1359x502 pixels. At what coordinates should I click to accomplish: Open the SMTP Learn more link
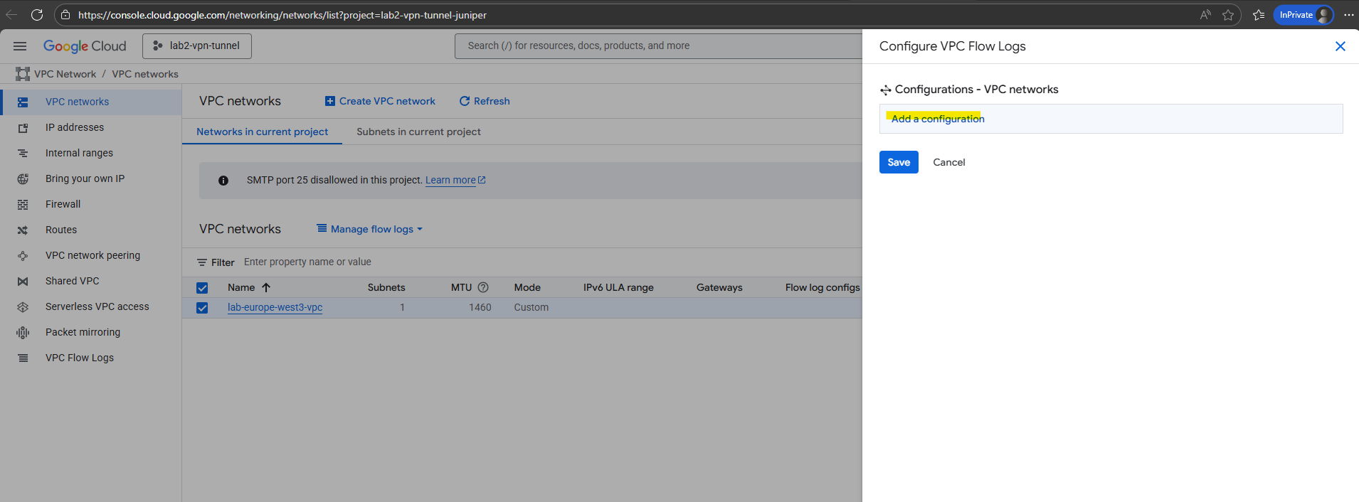[455, 180]
